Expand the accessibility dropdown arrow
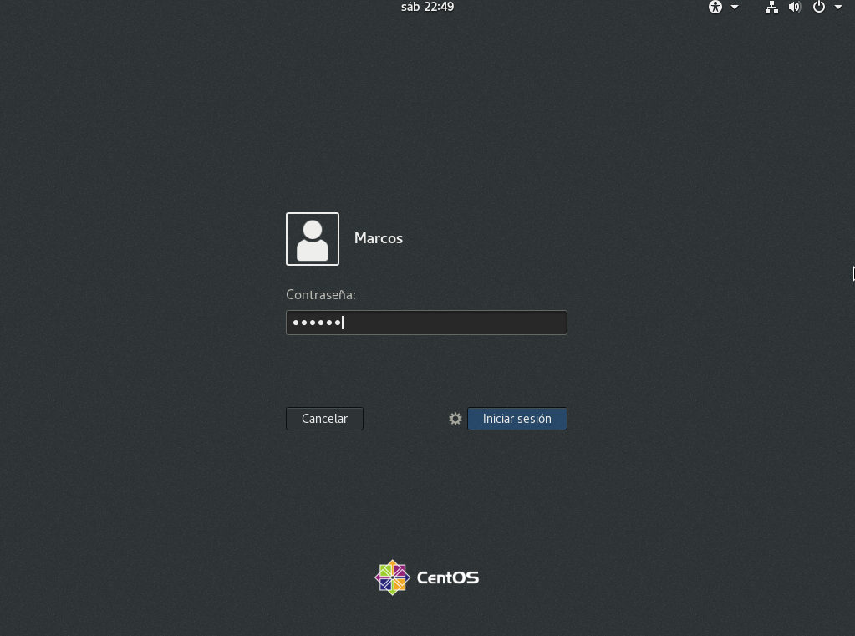Image resolution: width=855 pixels, height=636 pixels. click(735, 7)
